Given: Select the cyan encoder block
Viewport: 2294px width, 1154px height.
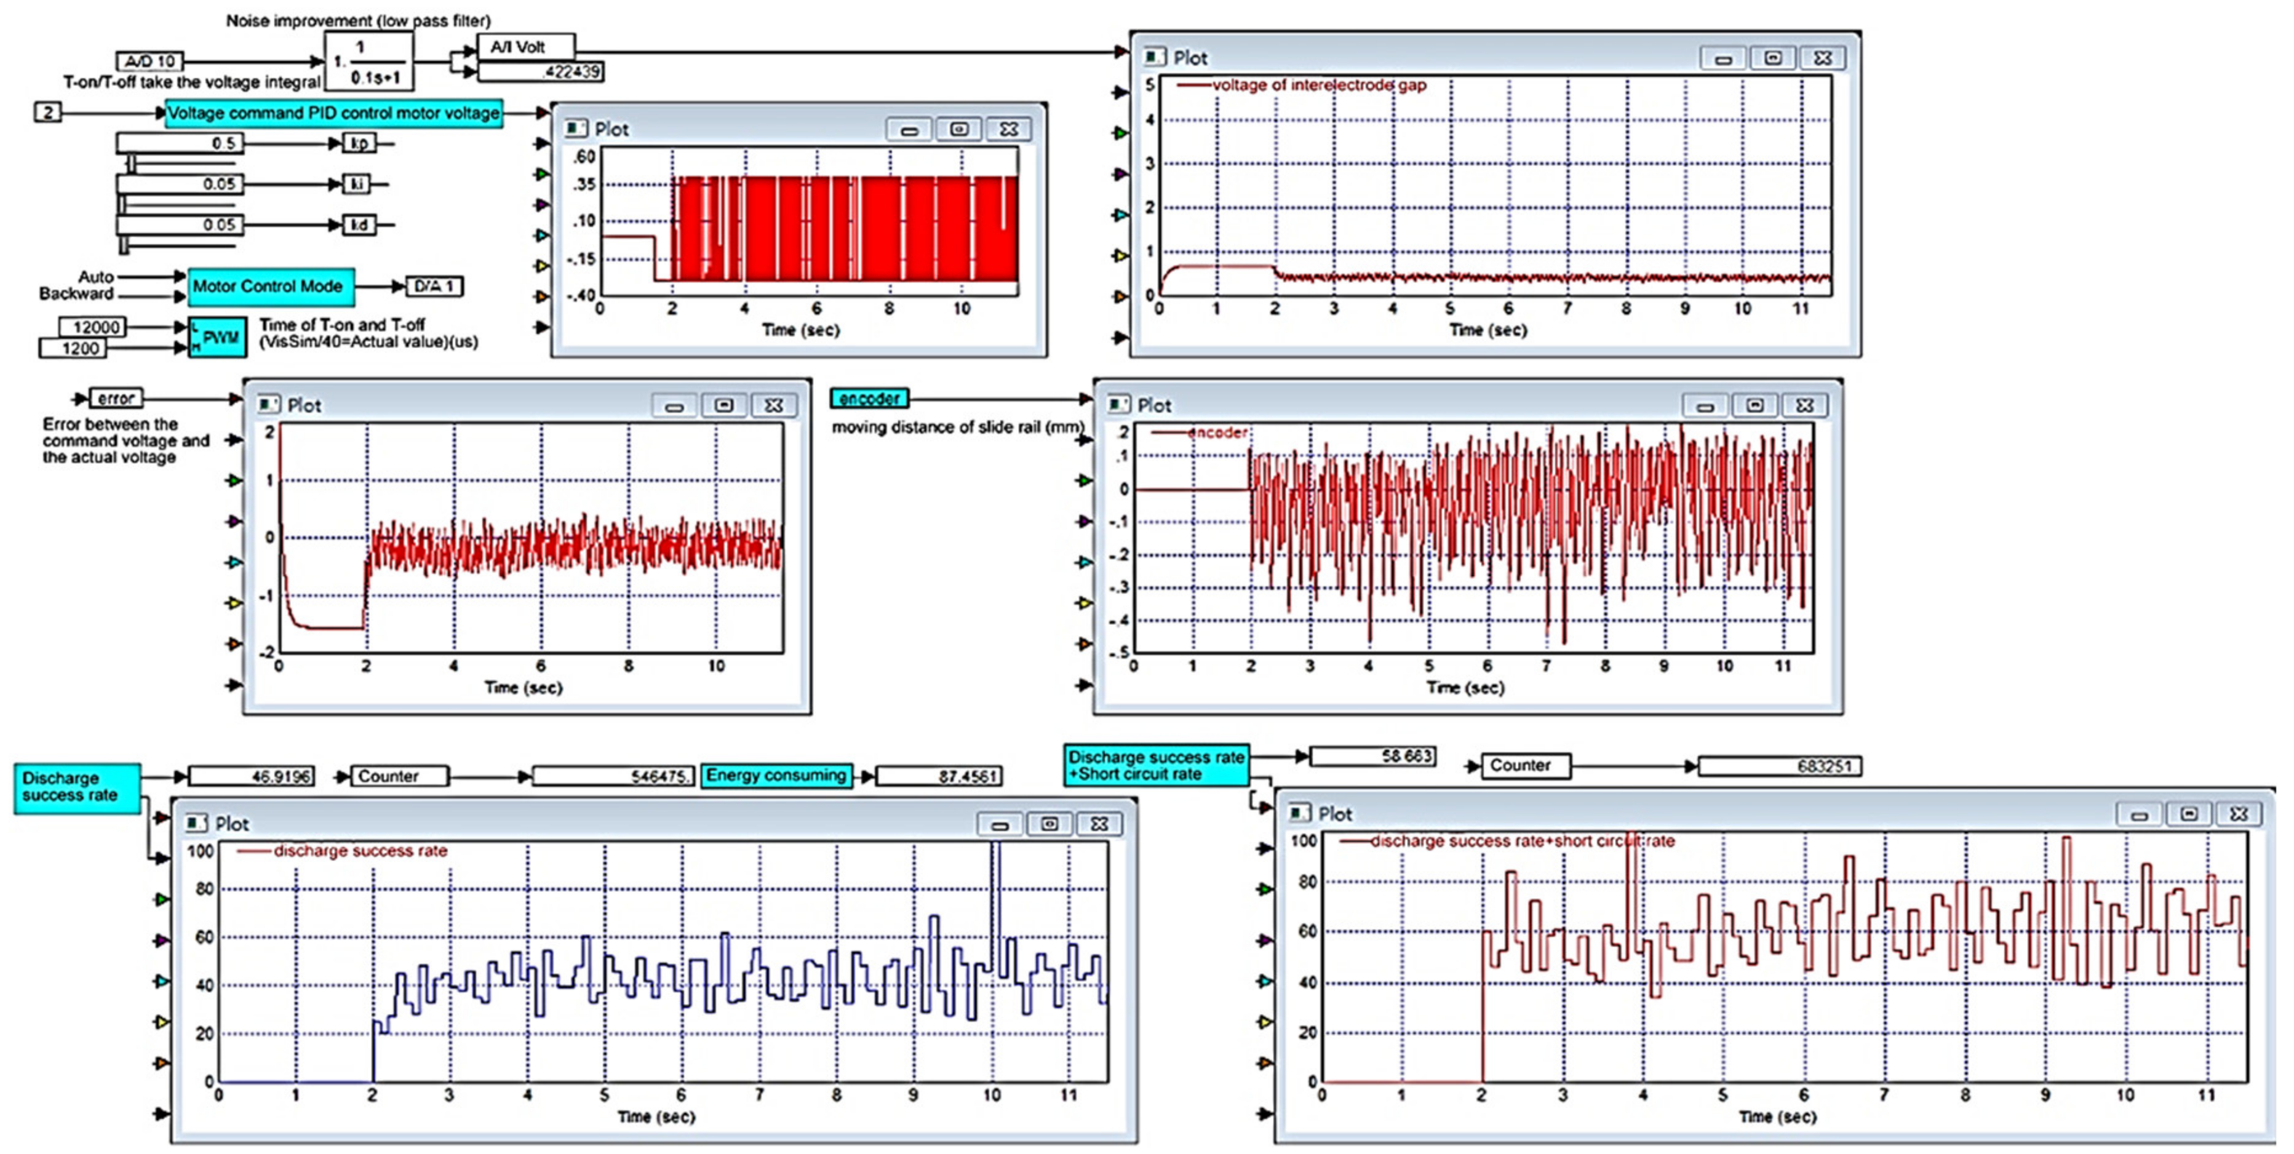Looking at the screenshot, I should 868,399.
